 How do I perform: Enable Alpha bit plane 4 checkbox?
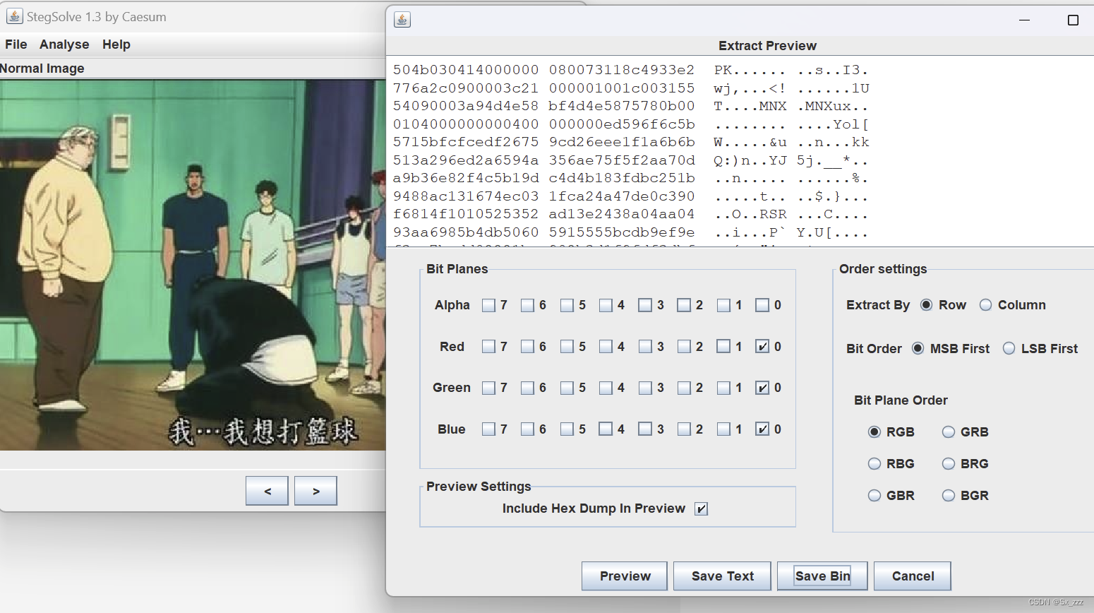tap(606, 305)
